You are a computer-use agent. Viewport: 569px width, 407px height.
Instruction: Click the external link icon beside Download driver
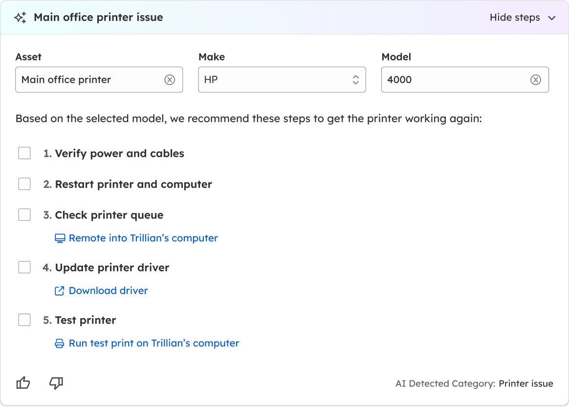pyautogui.click(x=59, y=291)
